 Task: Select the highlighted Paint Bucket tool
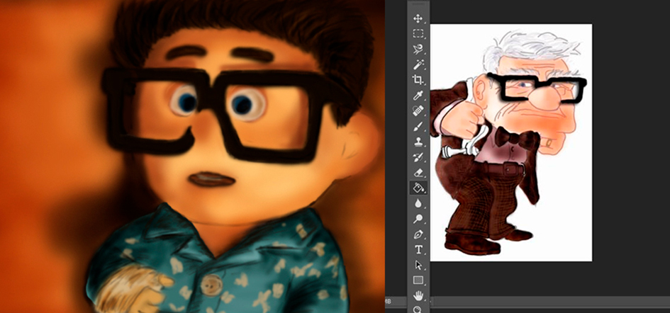[x=418, y=188]
